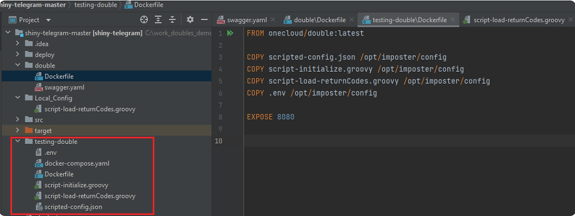575x216 pixels.
Task: Select scripted-config.json file in project tree
Action: pyautogui.click(x=73, y=207)
